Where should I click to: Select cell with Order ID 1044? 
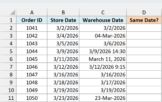pyautogui.click(x=32, y=51)
